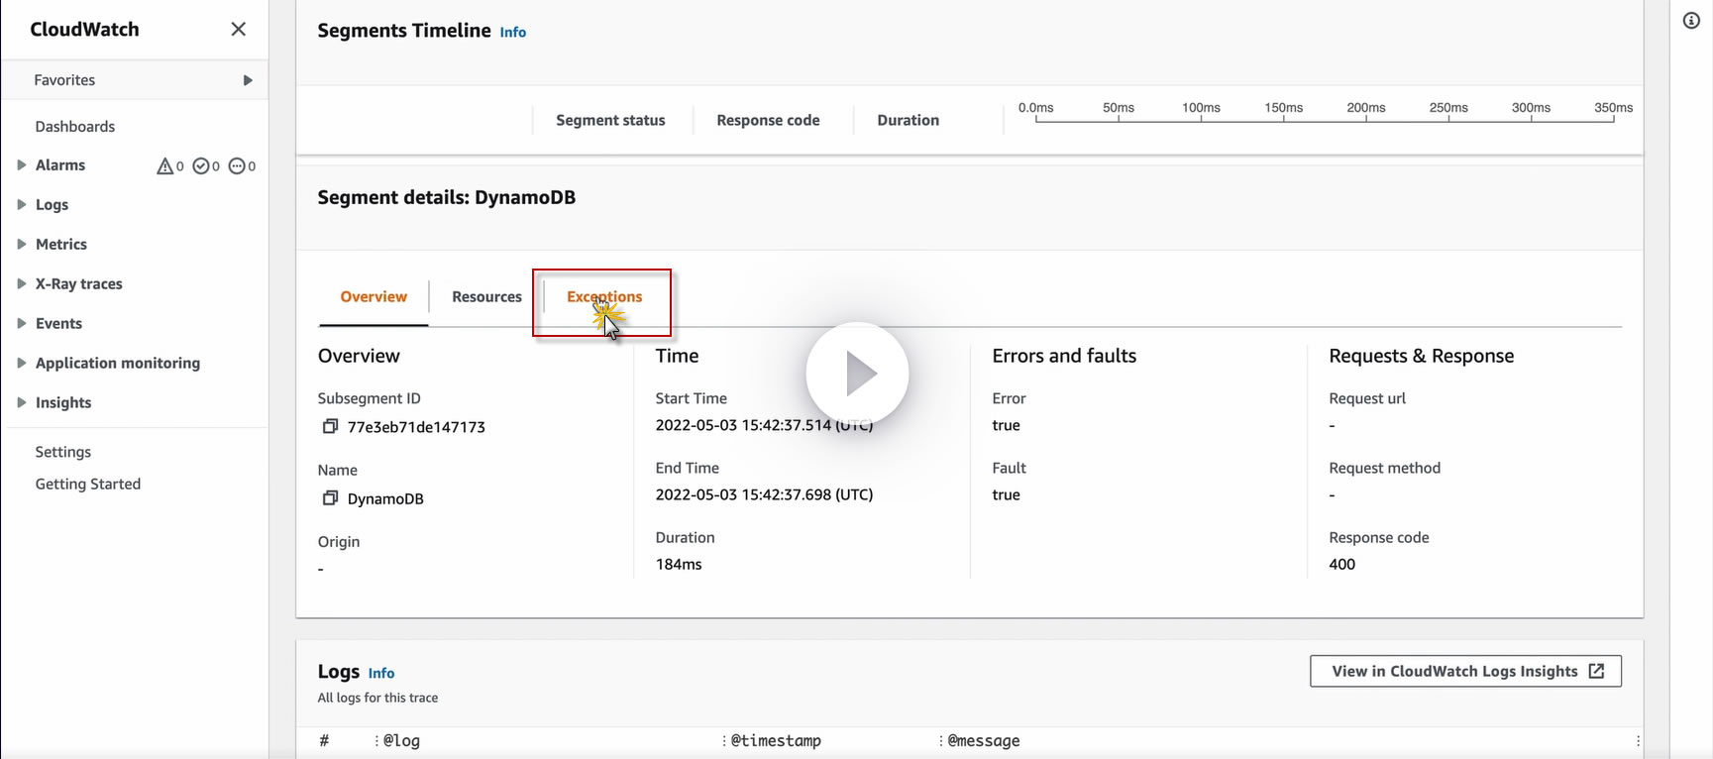Expand the Metrics navigation section

(x=21, y=244)
